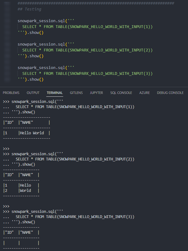Open the PROBLEMS panel tab

(11, 93)
